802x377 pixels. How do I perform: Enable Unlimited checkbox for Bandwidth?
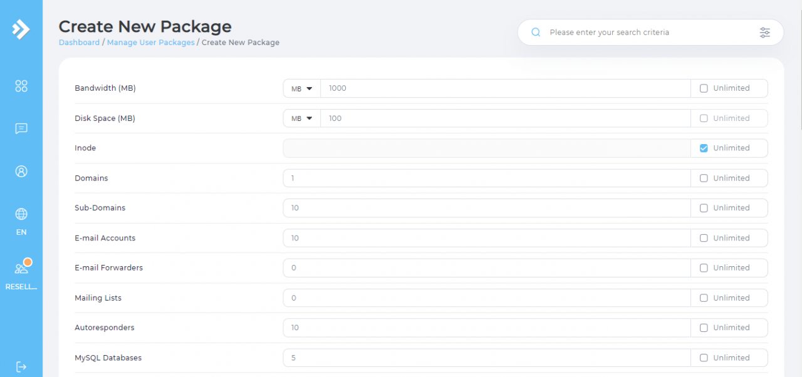point(704,88)
